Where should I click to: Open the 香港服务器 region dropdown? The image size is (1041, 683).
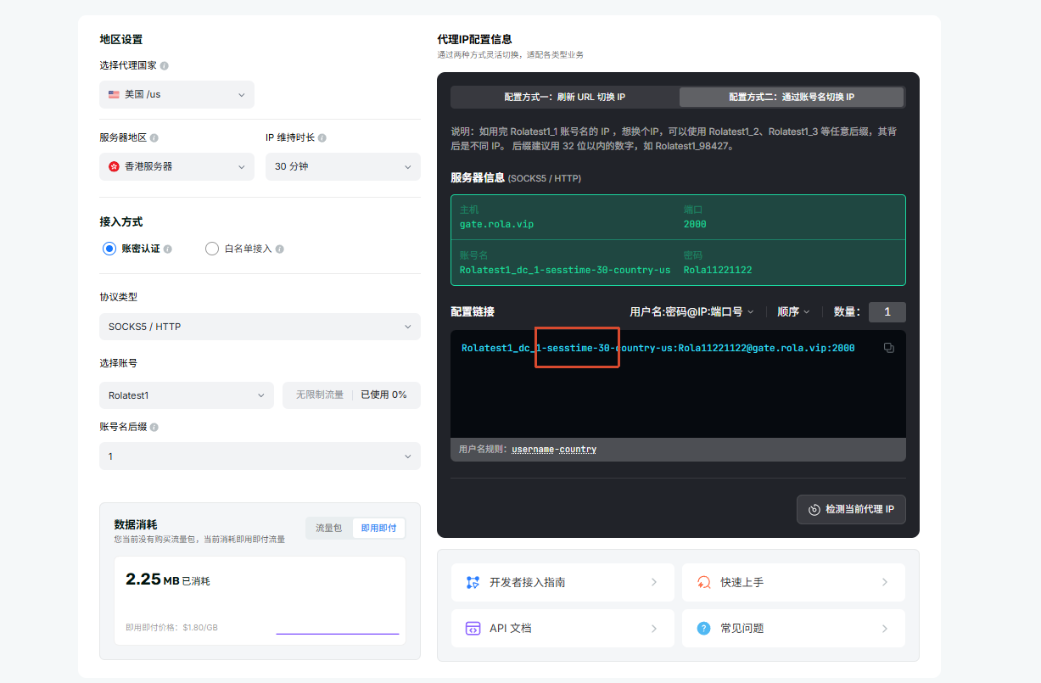(x=176, y=166)
